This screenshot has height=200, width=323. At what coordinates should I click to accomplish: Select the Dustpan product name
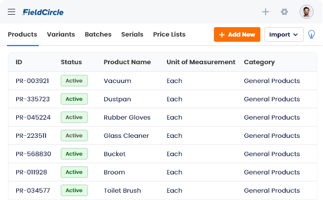click(x=117, y=99)
